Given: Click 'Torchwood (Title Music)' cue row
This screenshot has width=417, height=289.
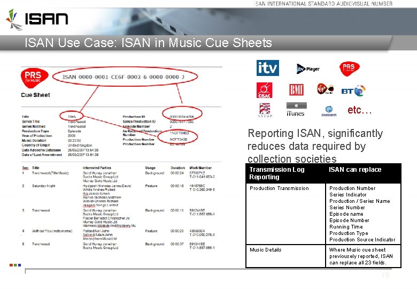Looking at the screenshot, I should (x=50, y=173).
